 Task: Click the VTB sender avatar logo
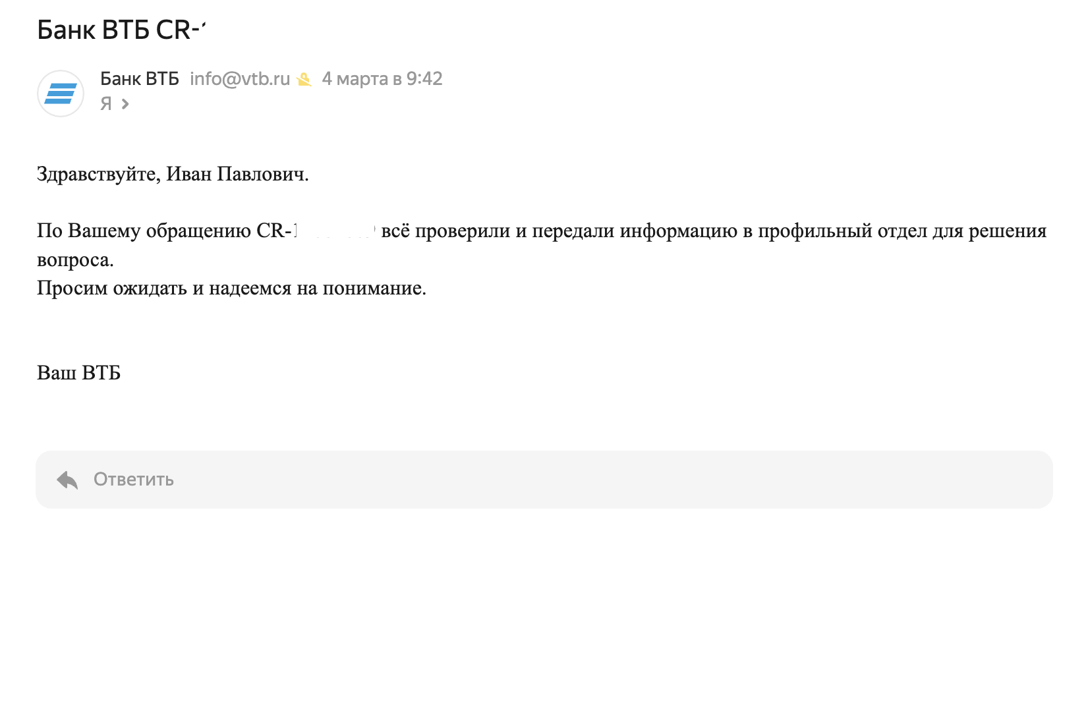click(x=61, y=94)
